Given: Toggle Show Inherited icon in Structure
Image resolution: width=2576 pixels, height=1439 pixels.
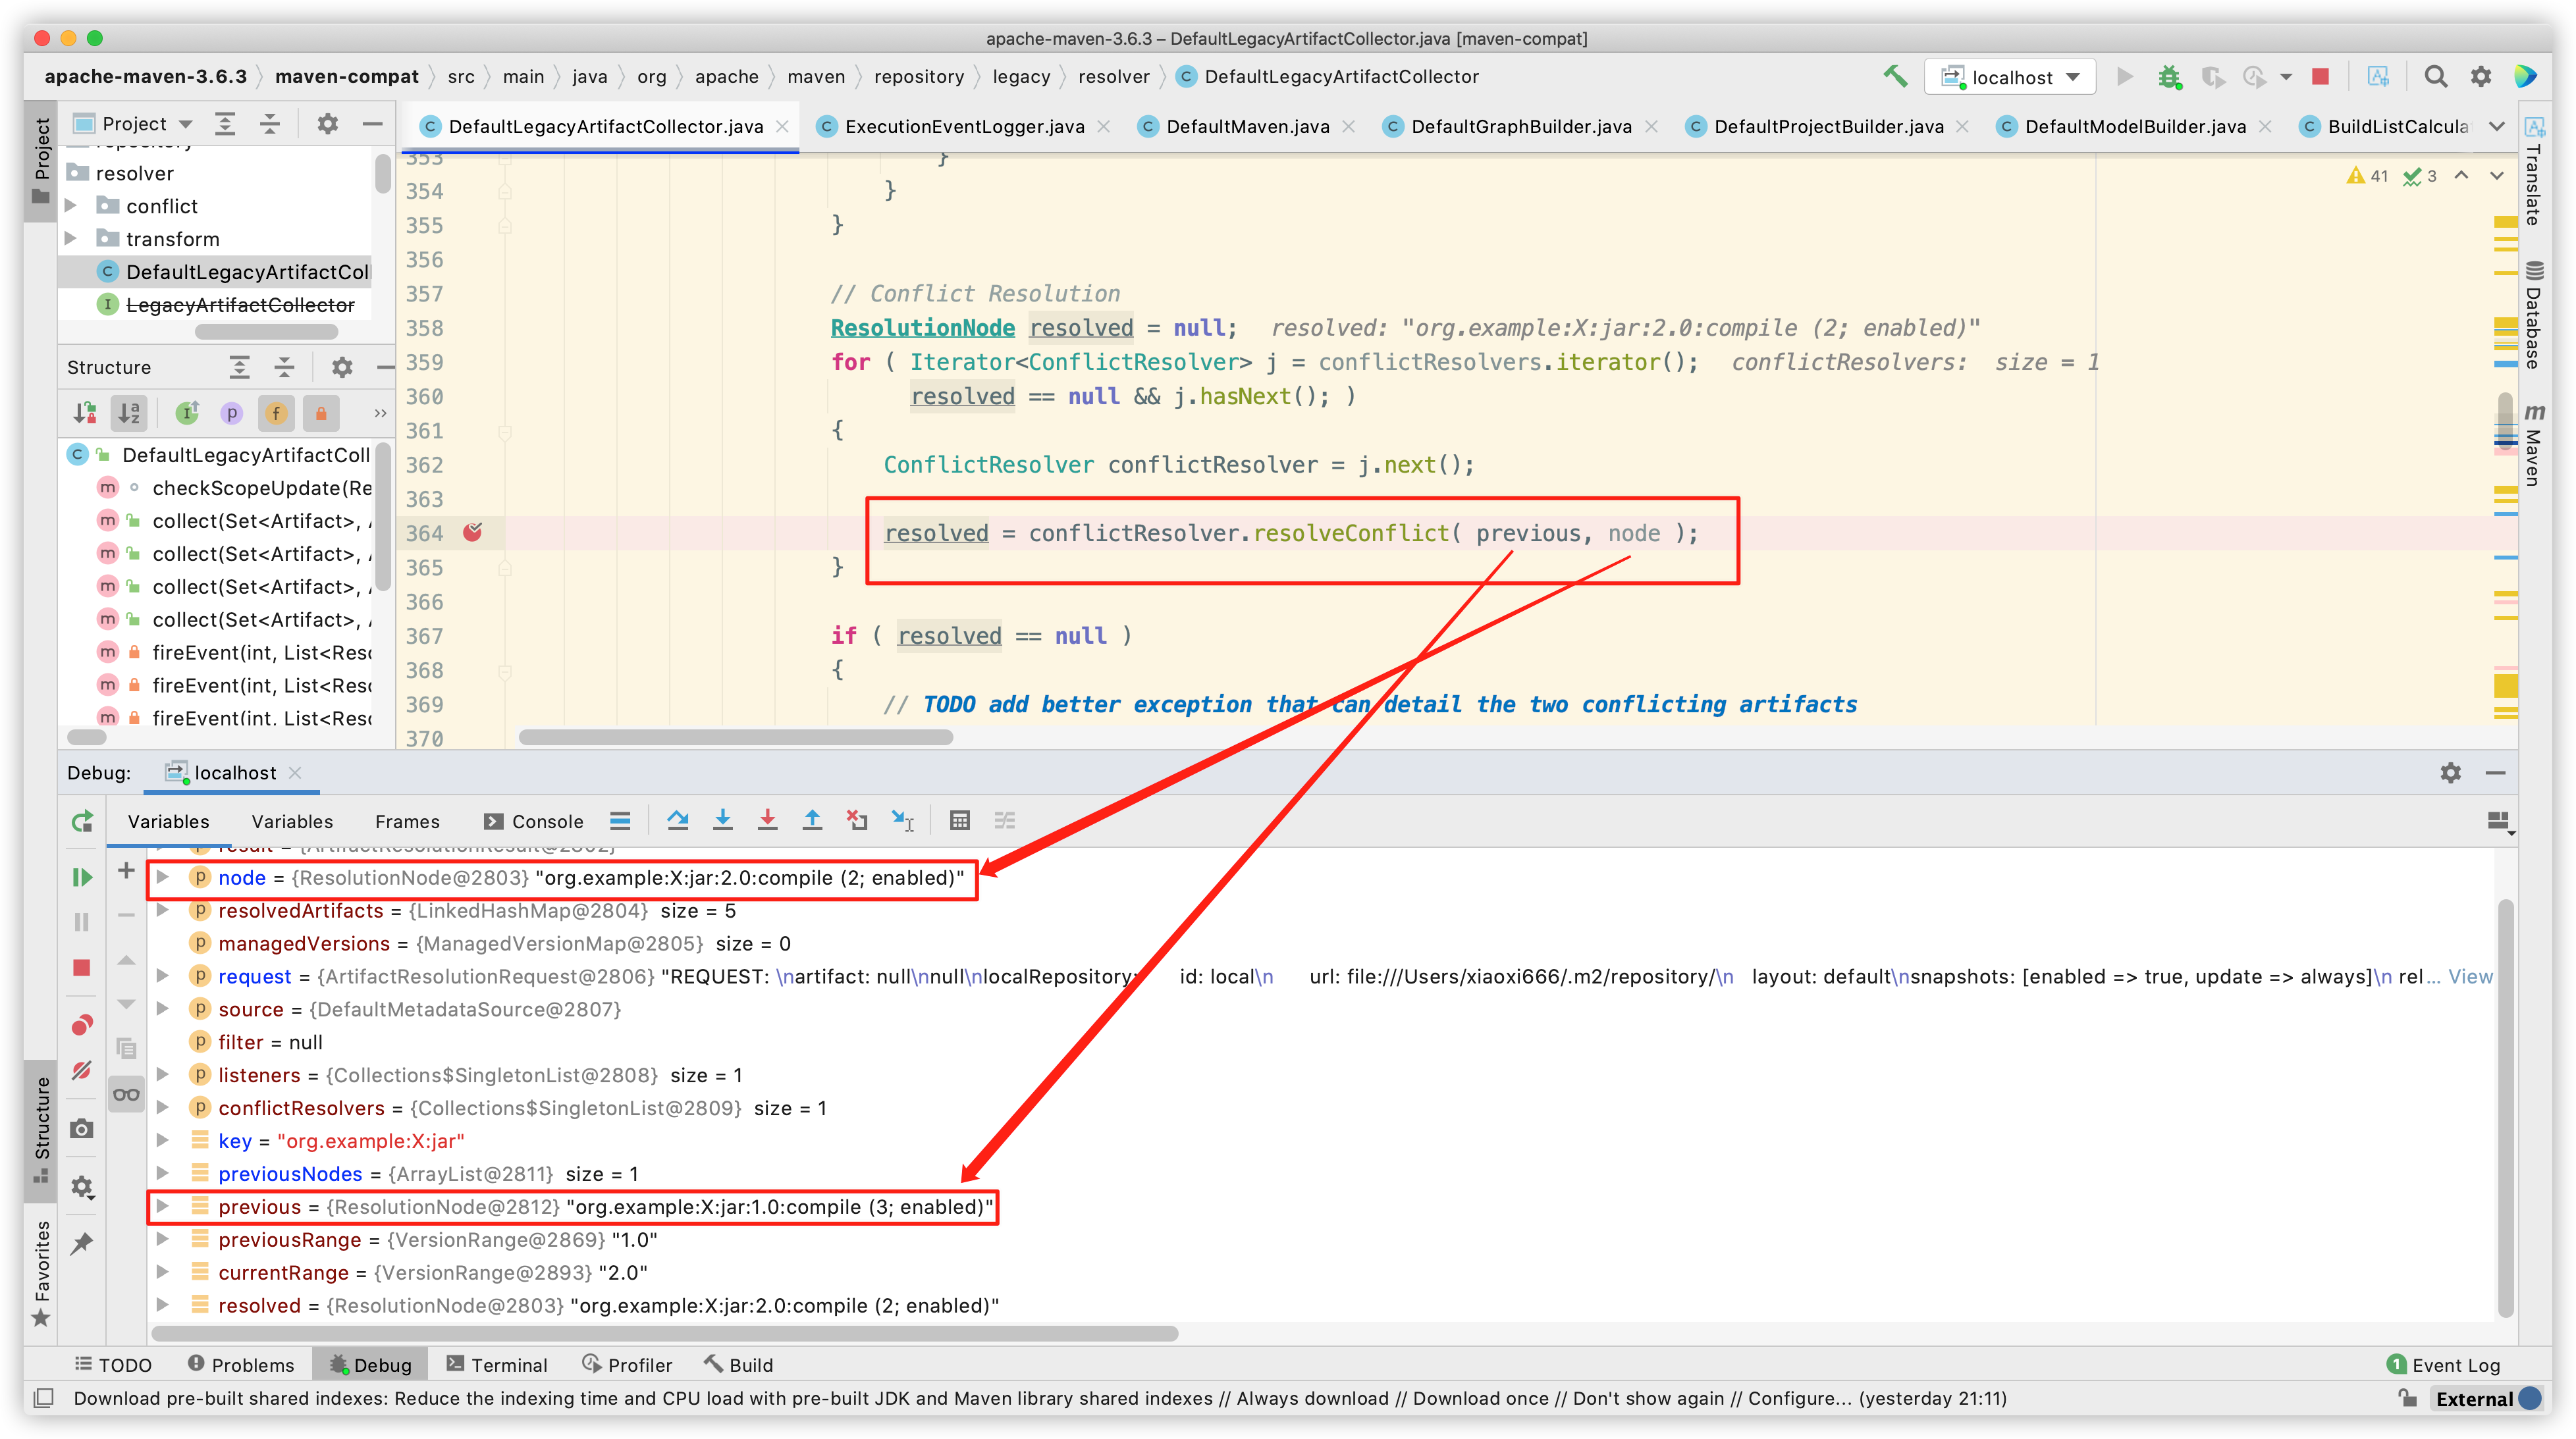Looking at the screenshot, I should 187,412.
